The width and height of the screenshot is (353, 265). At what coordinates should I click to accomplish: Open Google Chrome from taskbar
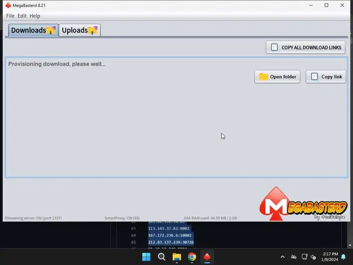tap(192, 257)
